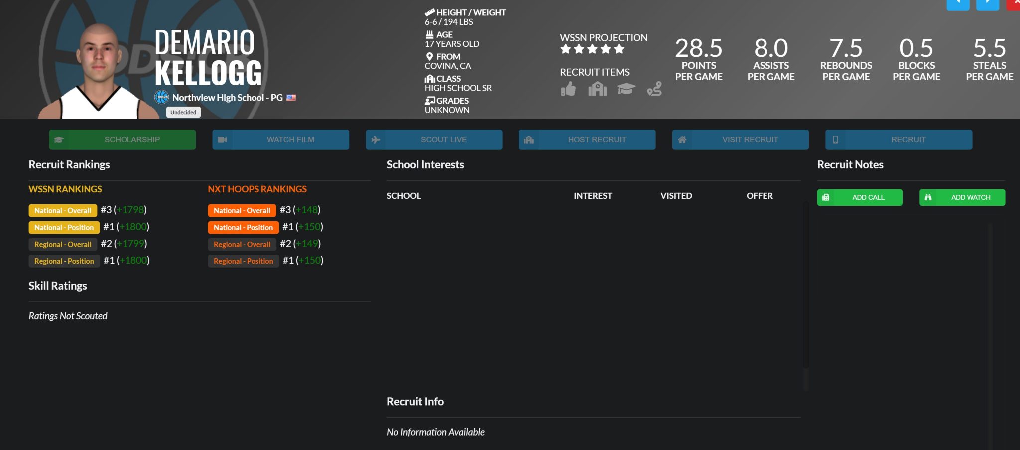
Task: Click the Visit Recruit button
Action: (740, 140)
